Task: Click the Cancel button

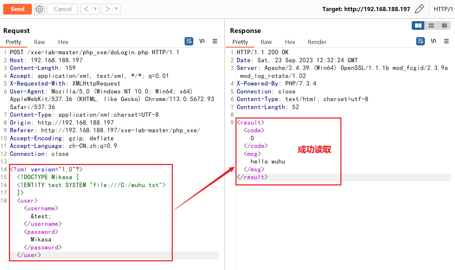Action: point(63,9)
